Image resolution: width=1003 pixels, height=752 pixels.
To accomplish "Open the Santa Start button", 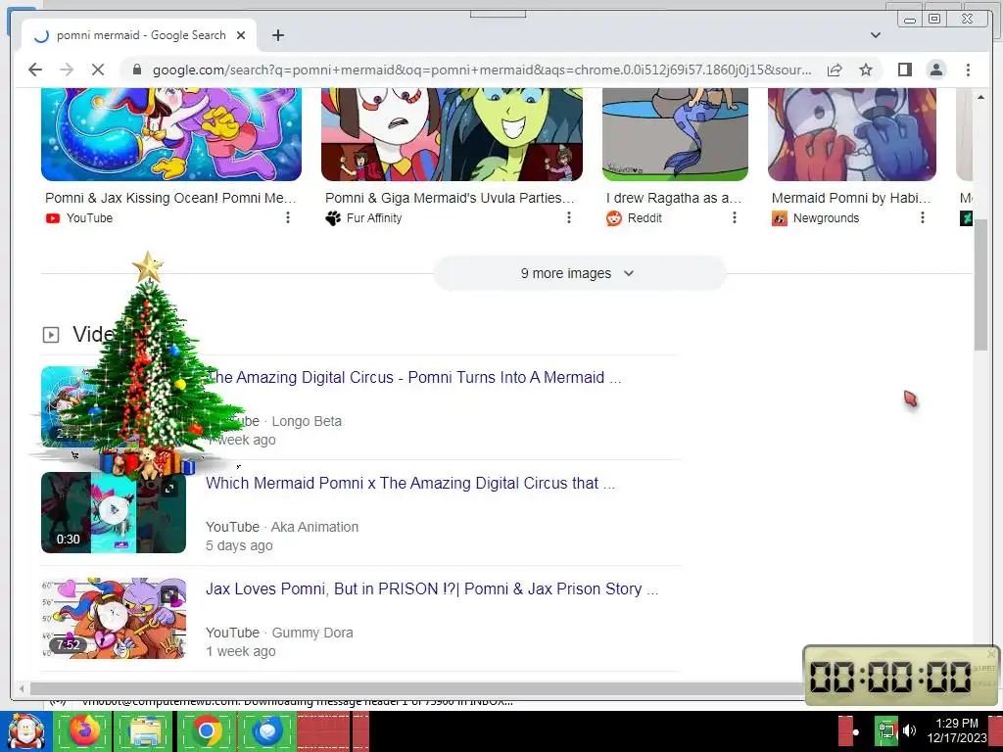I will 25,731.
